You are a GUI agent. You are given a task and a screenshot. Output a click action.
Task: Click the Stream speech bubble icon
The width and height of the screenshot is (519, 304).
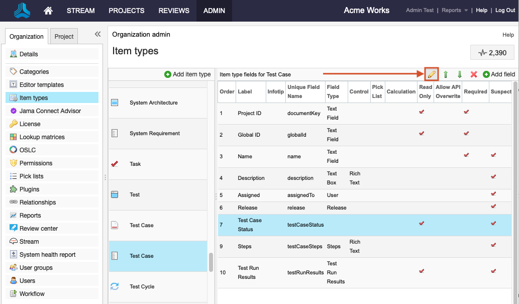13,241
